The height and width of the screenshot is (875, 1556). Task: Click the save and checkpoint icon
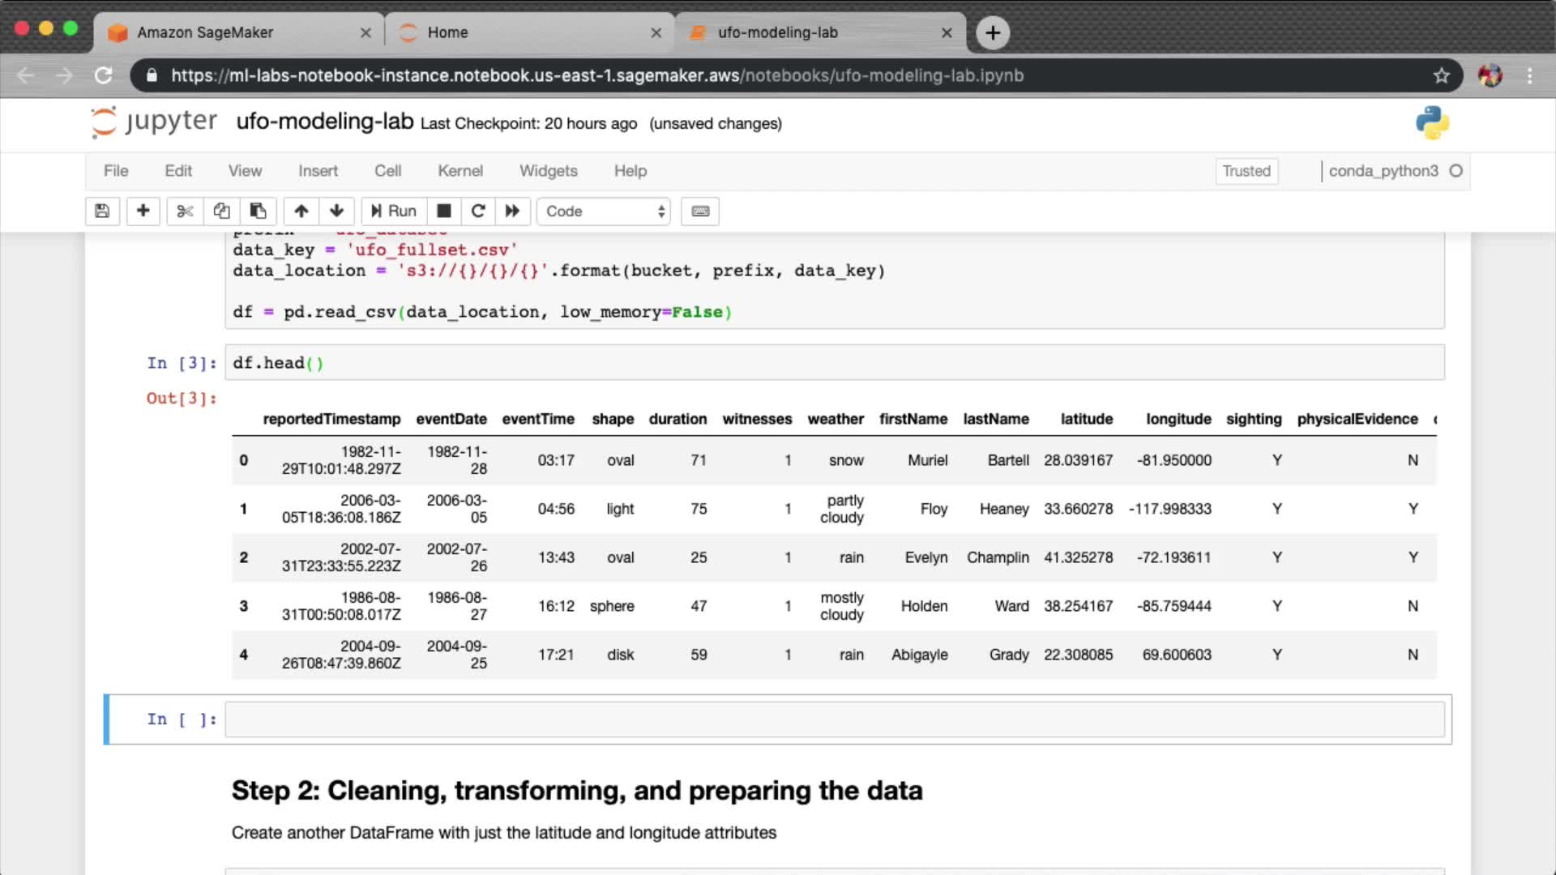[102, 211]
